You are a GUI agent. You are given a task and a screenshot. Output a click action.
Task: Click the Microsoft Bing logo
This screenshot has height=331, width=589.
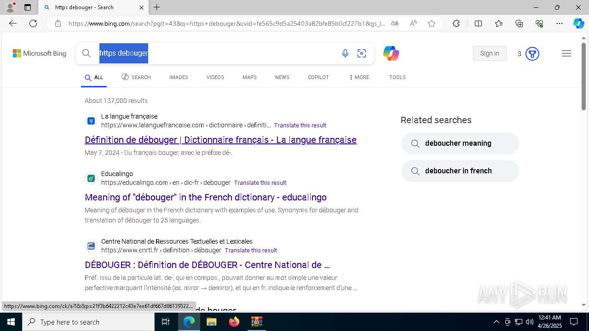(x=40, y=54)
